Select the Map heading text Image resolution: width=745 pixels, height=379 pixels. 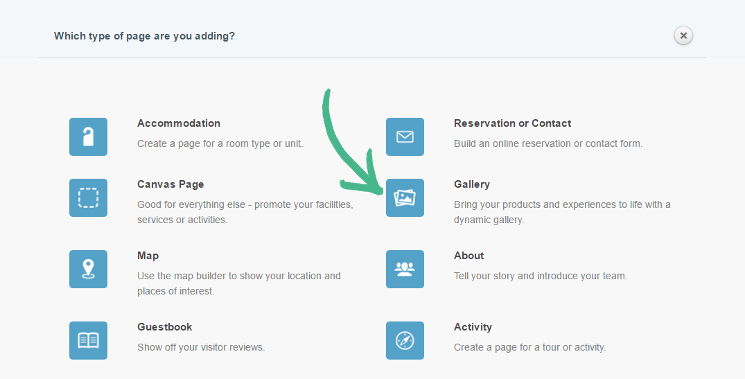[x=148, y=256]
